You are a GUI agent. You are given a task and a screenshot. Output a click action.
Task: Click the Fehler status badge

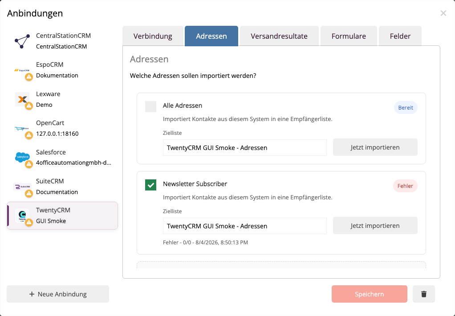click(x=405, y=186)
